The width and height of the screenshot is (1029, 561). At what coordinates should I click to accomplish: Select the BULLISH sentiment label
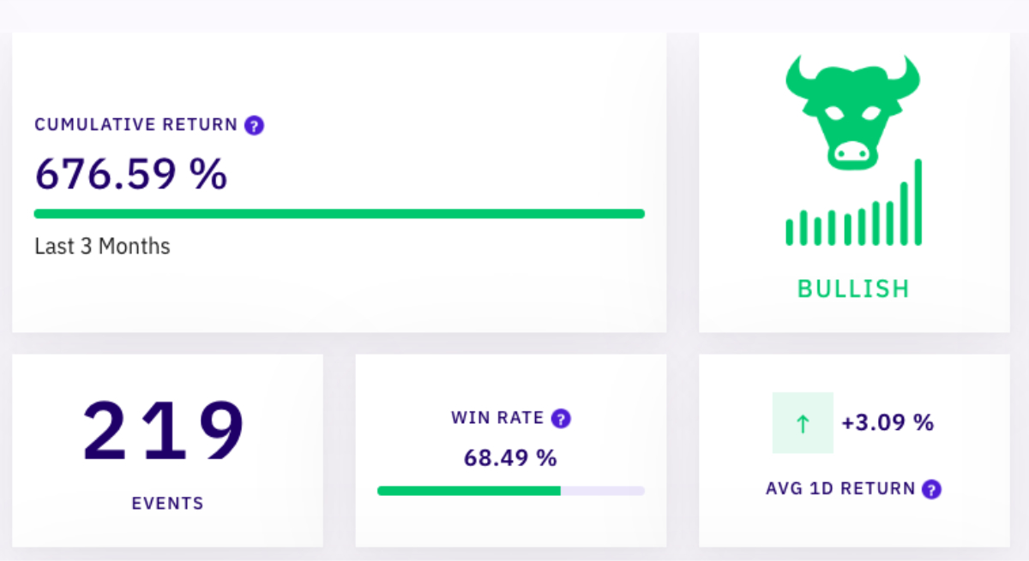point(853,289)
